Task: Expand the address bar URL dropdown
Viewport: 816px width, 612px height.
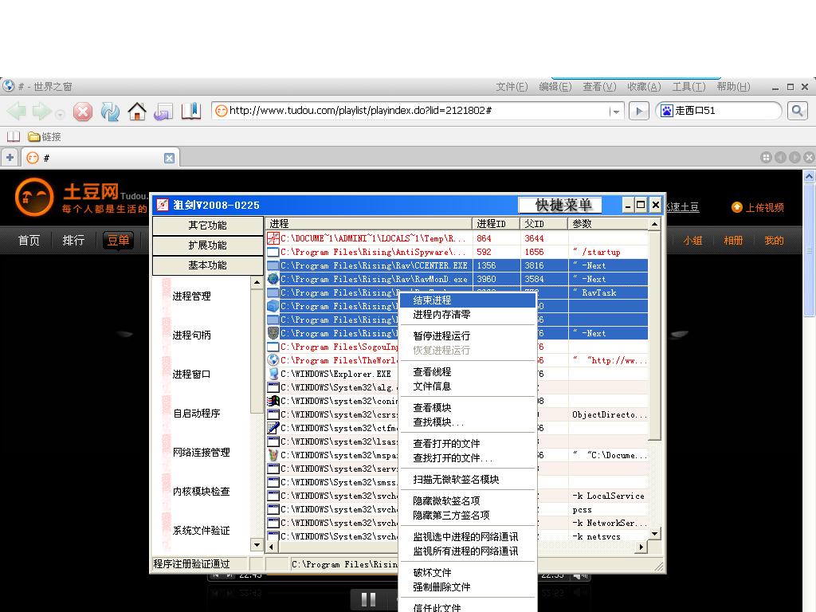Action: [616, 112]
